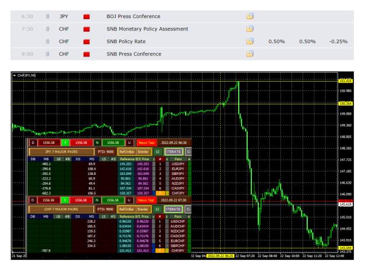Select the USDJPY pair row

(x=178, y=164)
